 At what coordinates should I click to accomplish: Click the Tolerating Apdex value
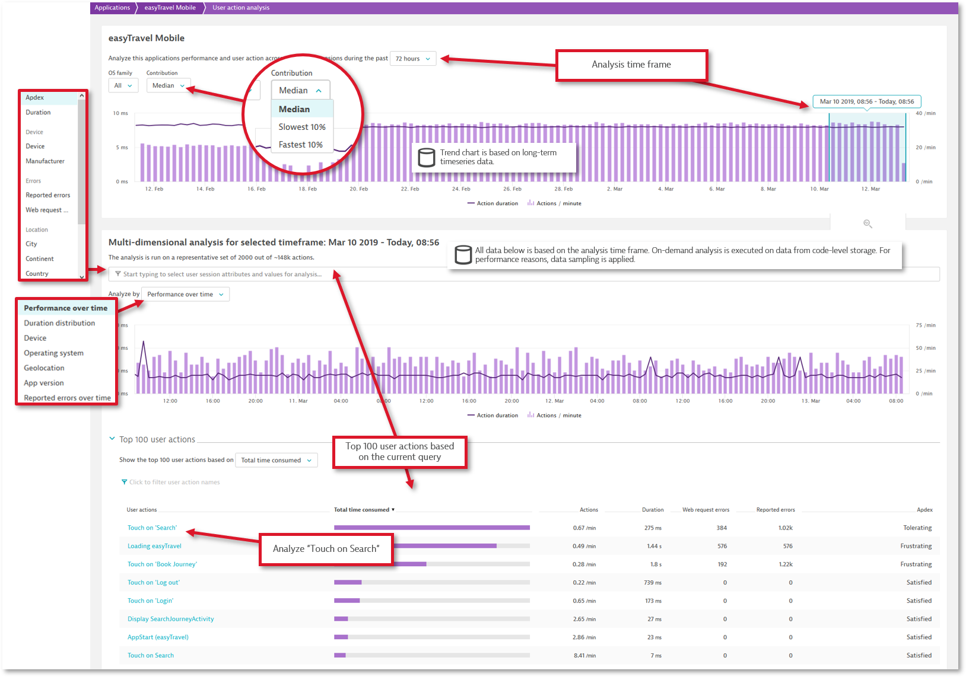(x=917, y=528)
